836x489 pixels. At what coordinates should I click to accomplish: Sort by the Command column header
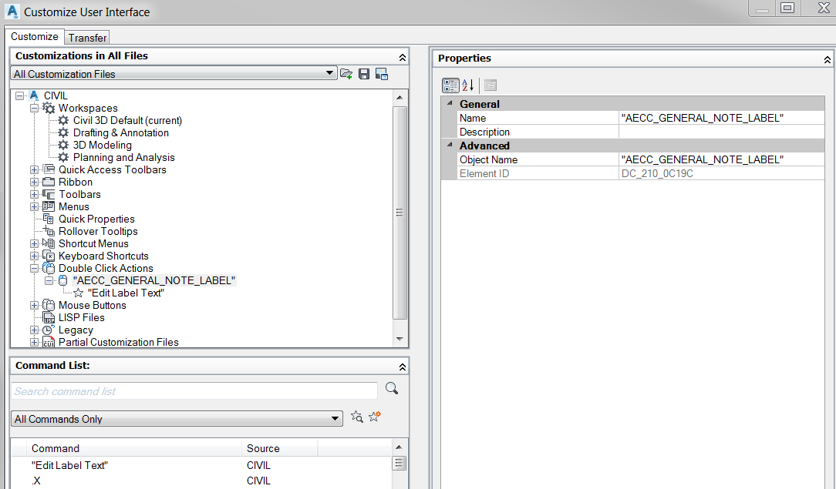click(x=136, y=448)
